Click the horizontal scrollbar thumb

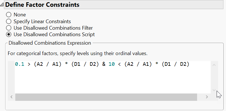106,97
